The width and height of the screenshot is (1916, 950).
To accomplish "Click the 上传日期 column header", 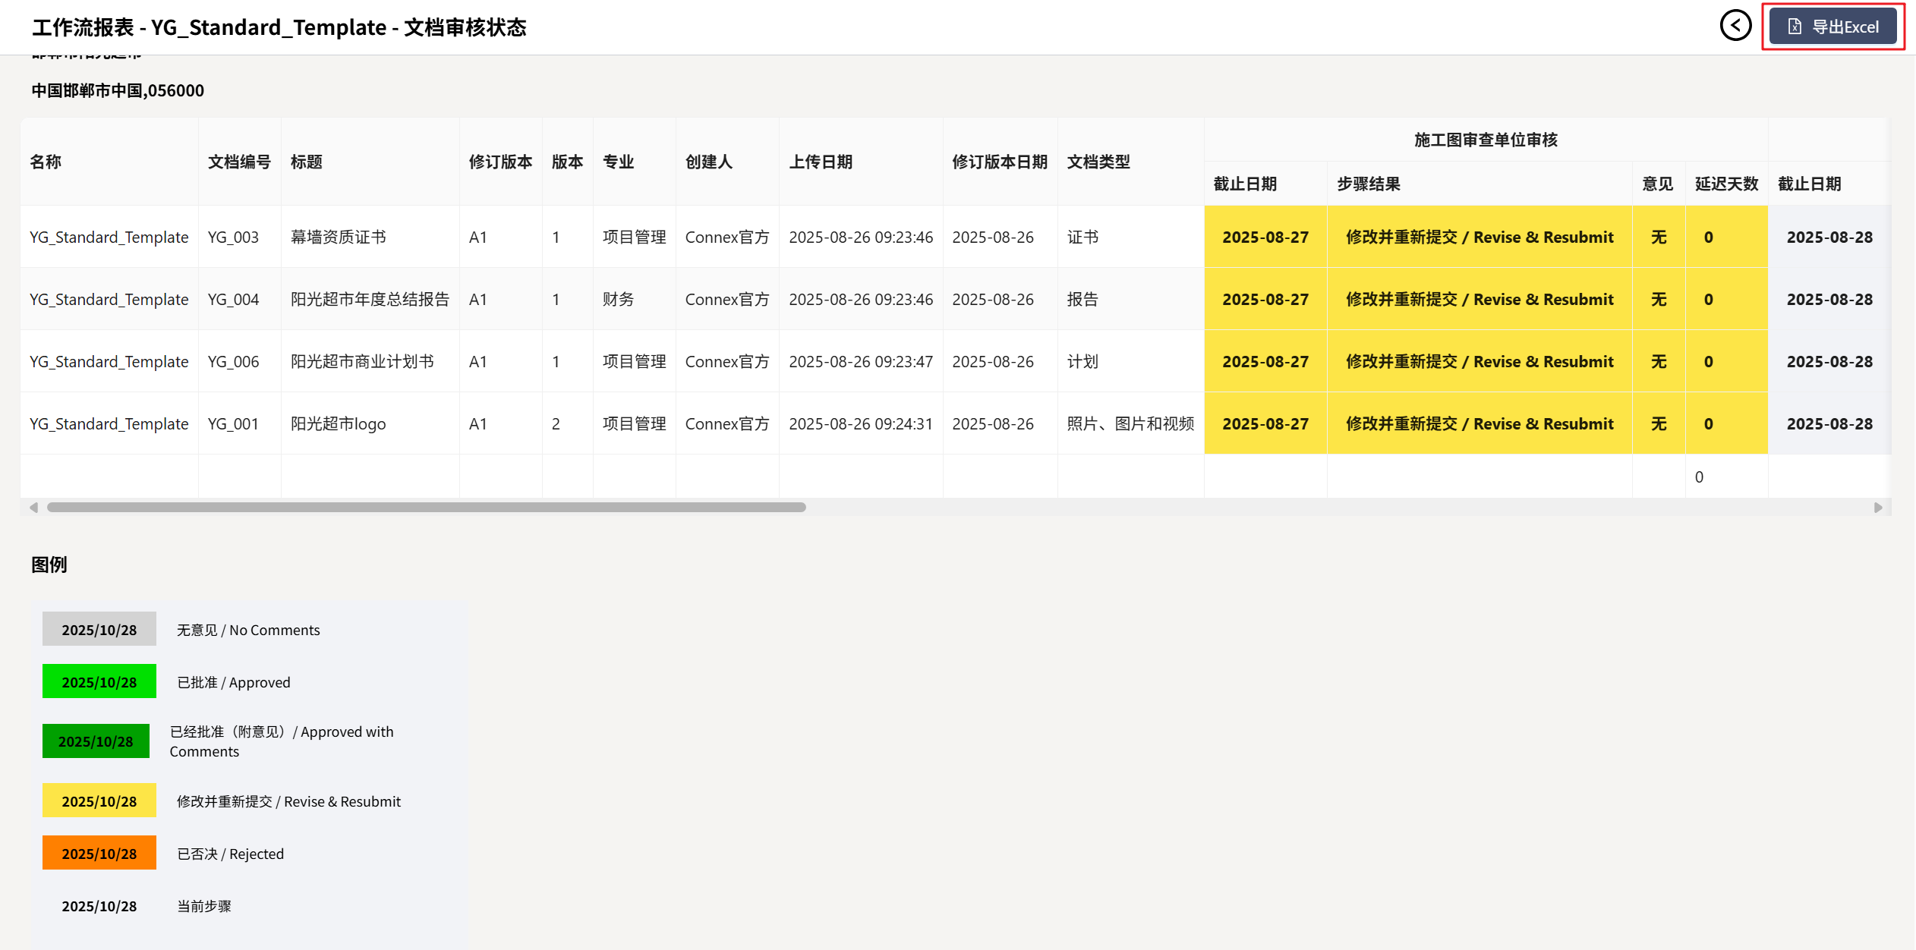I will [x=820, y=162].
